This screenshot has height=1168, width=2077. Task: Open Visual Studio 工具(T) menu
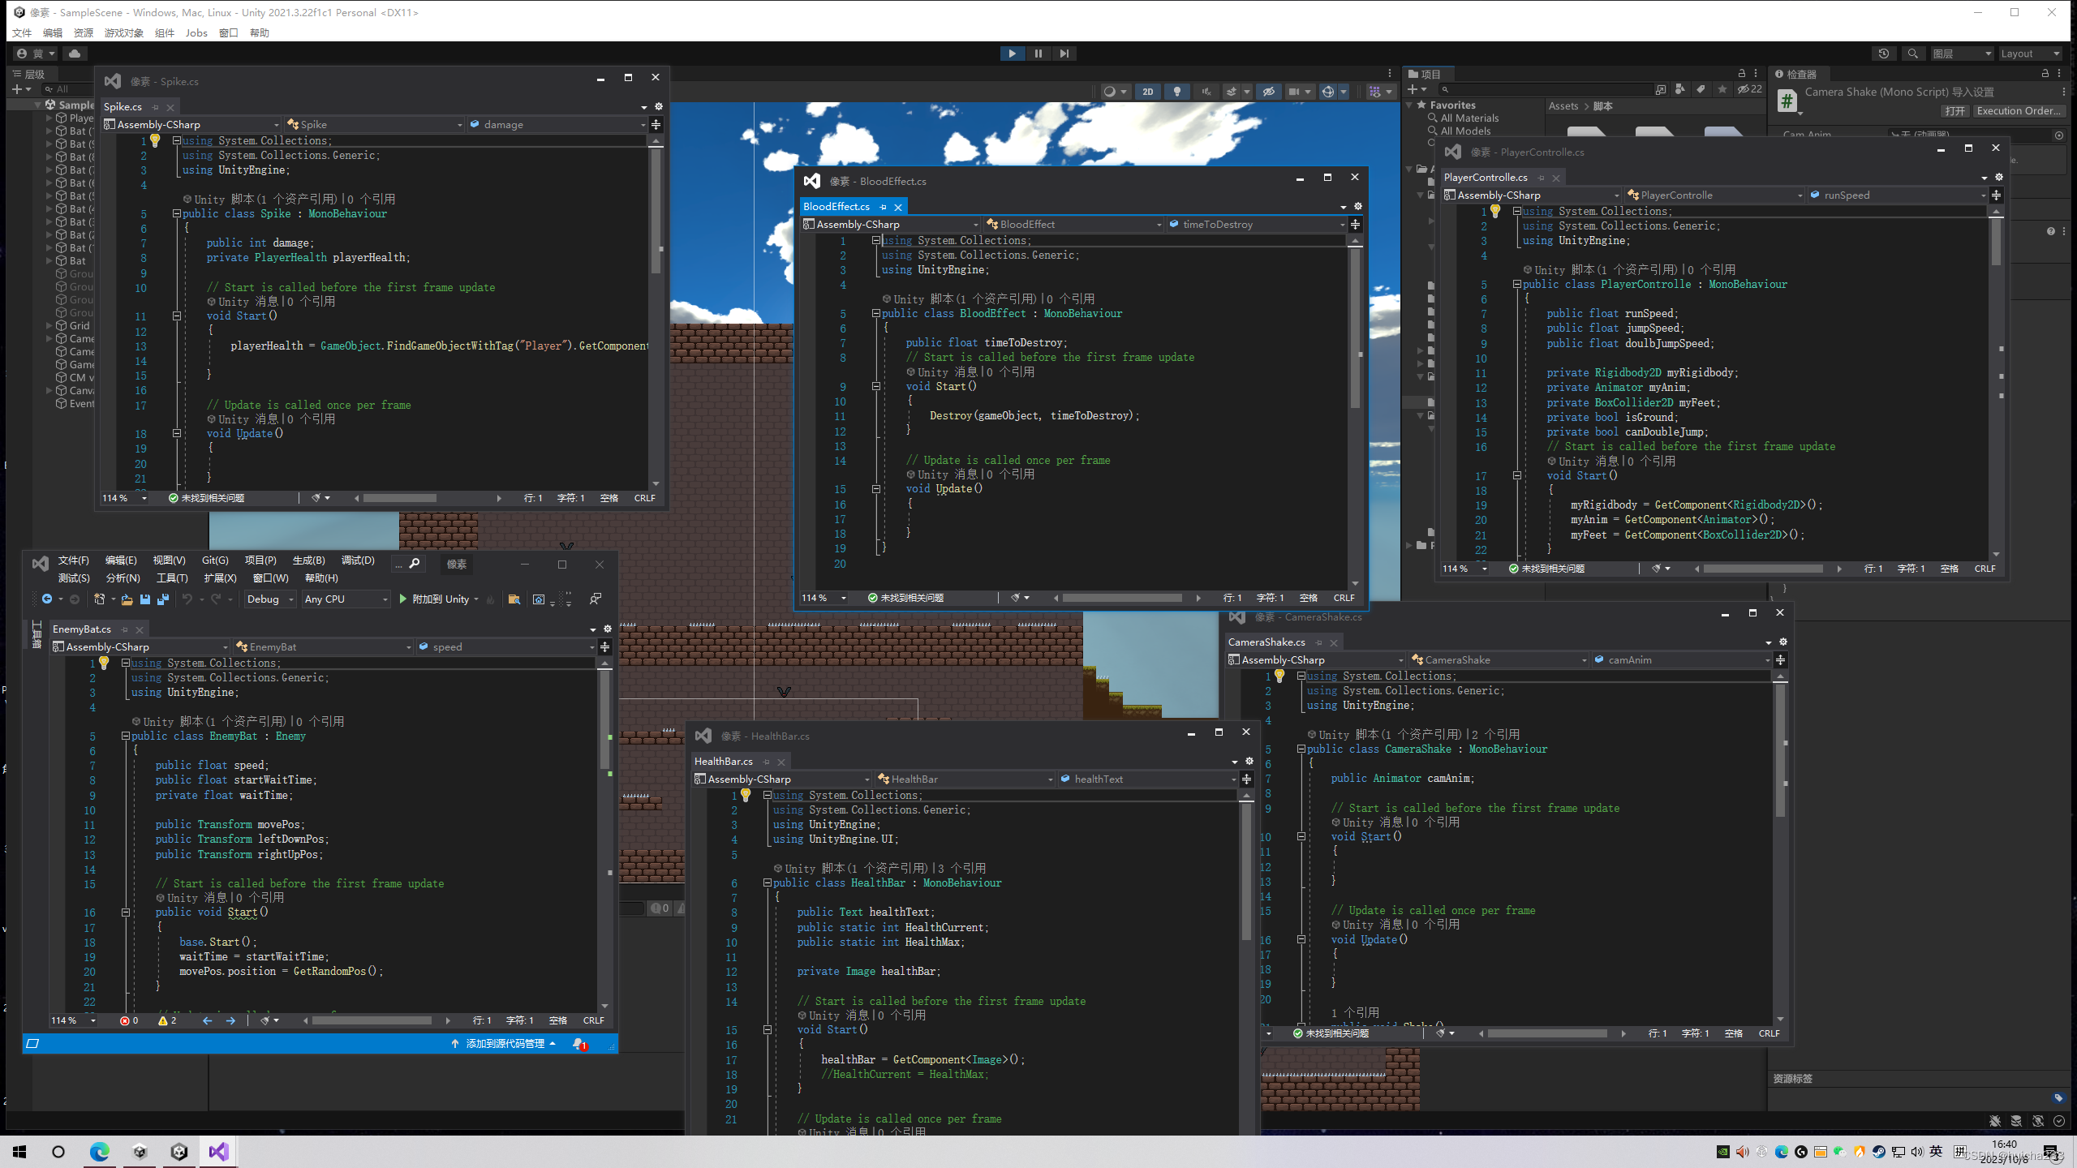172,578
